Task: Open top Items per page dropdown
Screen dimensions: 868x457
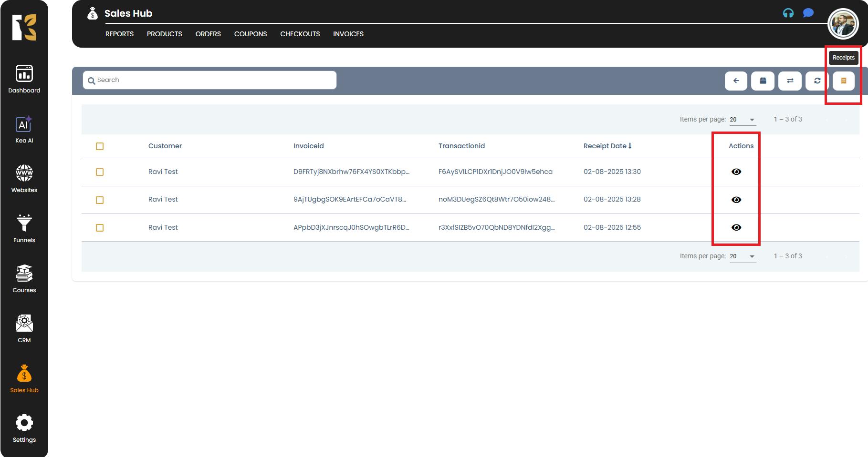Action: point(743,120)
